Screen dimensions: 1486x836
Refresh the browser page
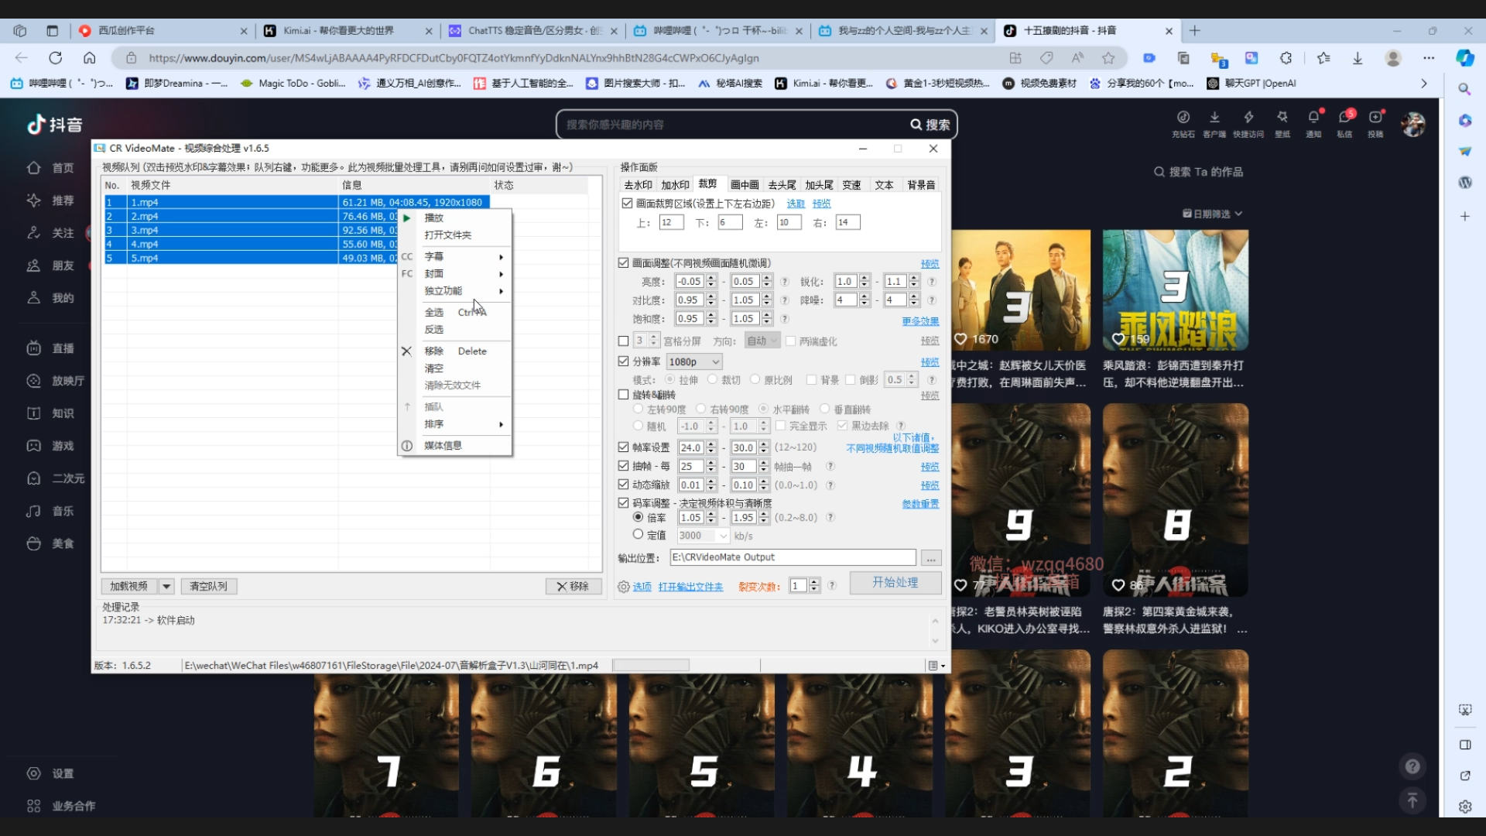[56, 58]
